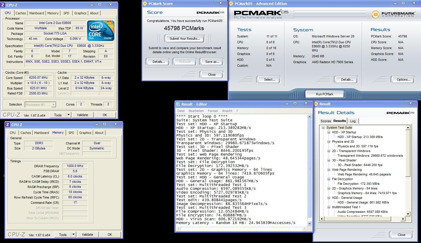This screenshot has width=421, height=243.
Task: Collapse the Web Page Rendering node
Action: [x=329, y=170]
